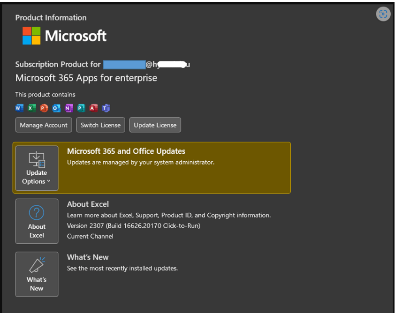Click 'Learn more about Excel, Support' description

tap(169, 216)
